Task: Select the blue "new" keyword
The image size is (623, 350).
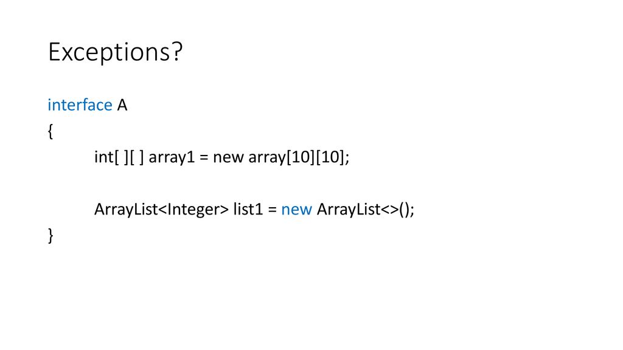Action: [296, 210]
